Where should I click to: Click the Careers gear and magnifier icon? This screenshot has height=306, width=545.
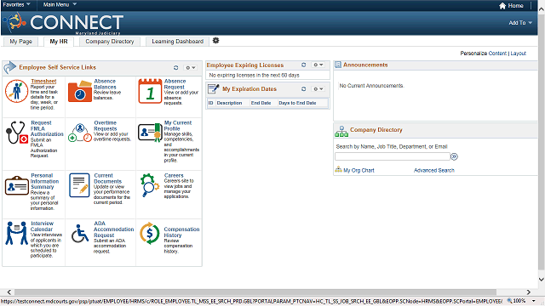[x=150, y=185]
